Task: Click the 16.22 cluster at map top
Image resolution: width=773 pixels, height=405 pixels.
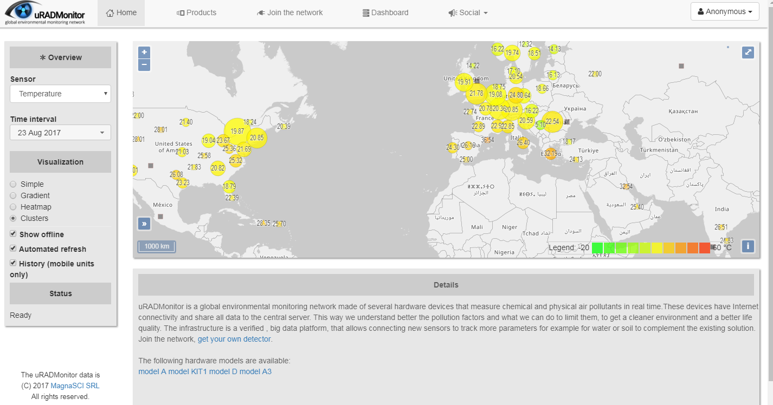Action: click(x=497, y=49)
